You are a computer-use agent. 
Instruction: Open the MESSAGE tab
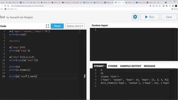[149, 66]
